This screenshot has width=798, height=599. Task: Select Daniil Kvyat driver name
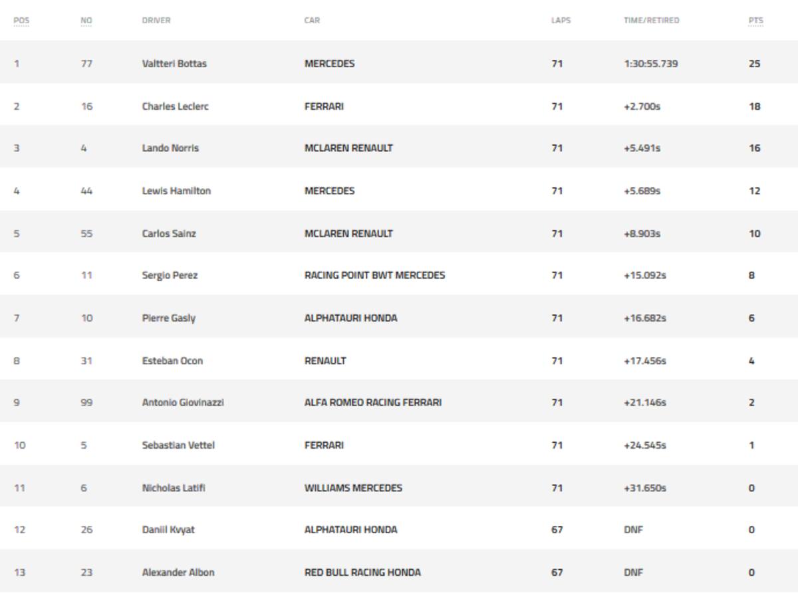[x=168, y=530]
